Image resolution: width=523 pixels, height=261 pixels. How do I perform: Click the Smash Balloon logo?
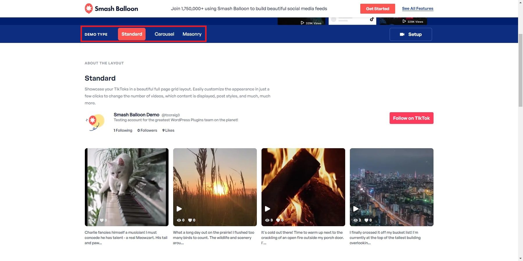[111, 9]
